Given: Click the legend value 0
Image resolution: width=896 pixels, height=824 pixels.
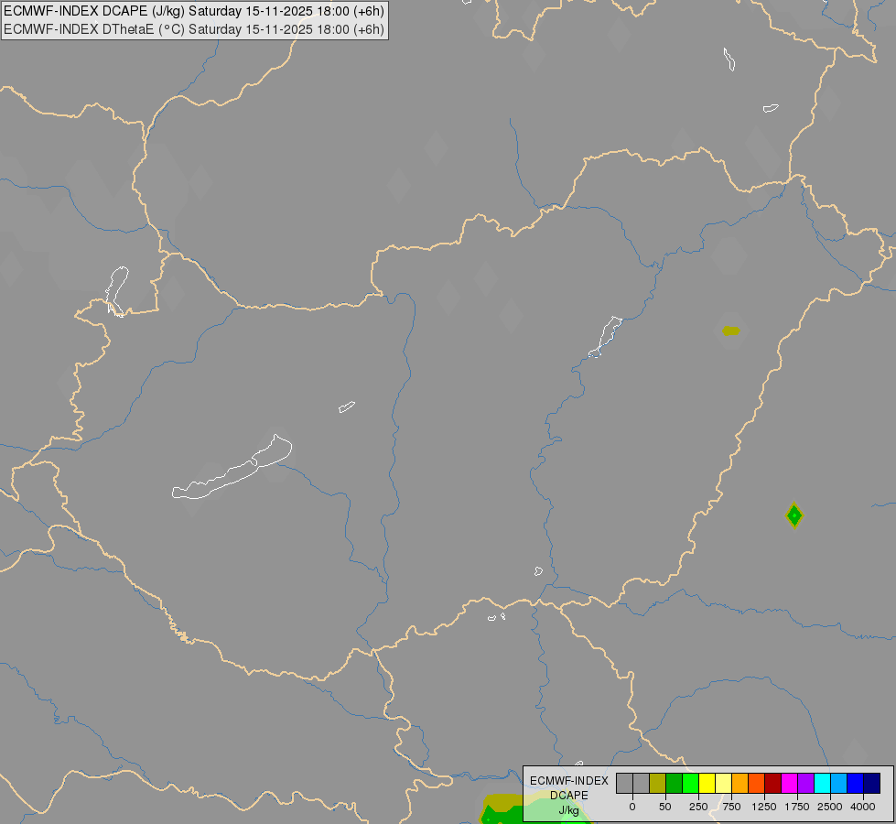Looking at the screenshot, I should (x=632, y=807).
